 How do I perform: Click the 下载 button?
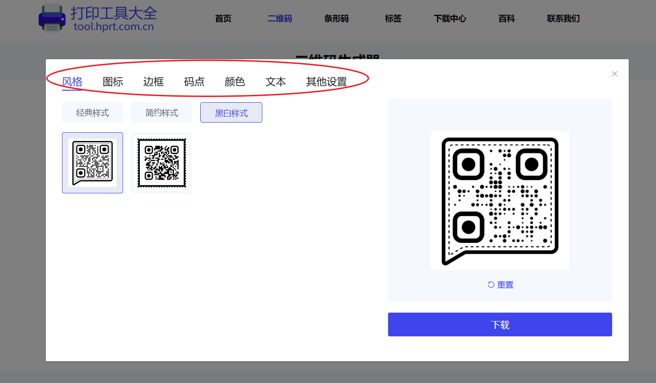pyautogui.click(x=500, y=324)
